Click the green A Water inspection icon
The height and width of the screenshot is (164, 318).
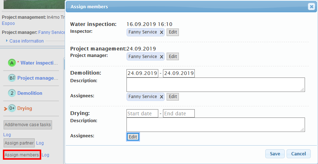tap(12, 63)
